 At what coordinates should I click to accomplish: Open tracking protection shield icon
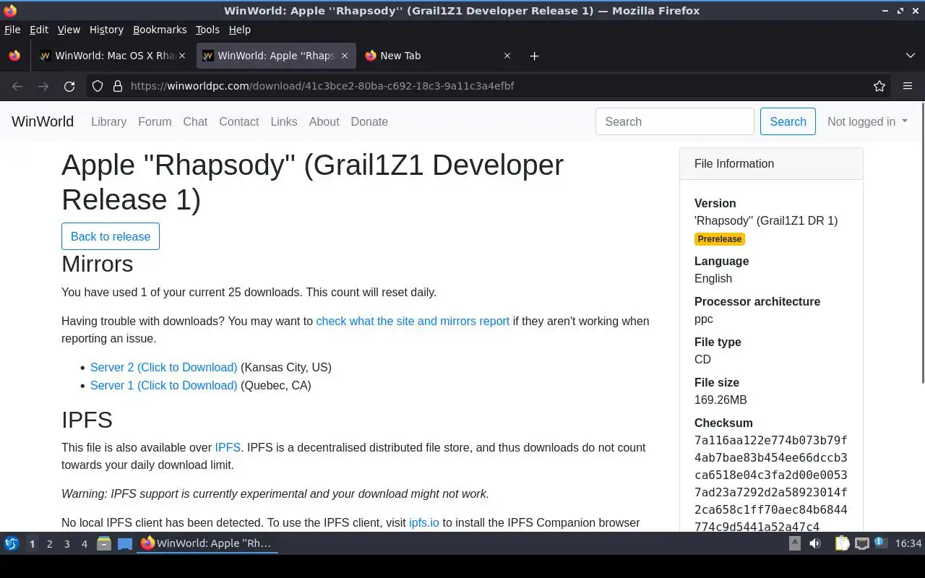[98, 86]
